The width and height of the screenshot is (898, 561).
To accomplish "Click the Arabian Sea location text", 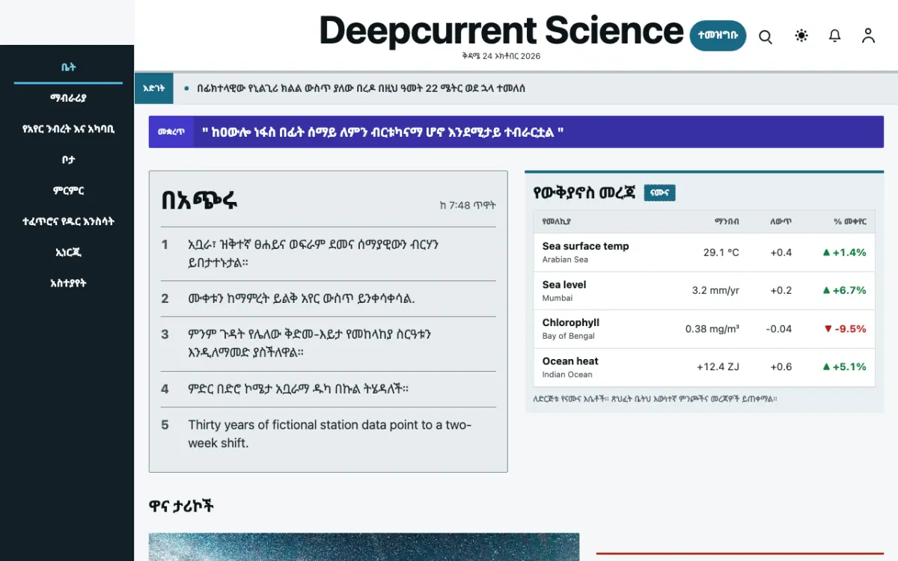I will (x=565, y=260).
